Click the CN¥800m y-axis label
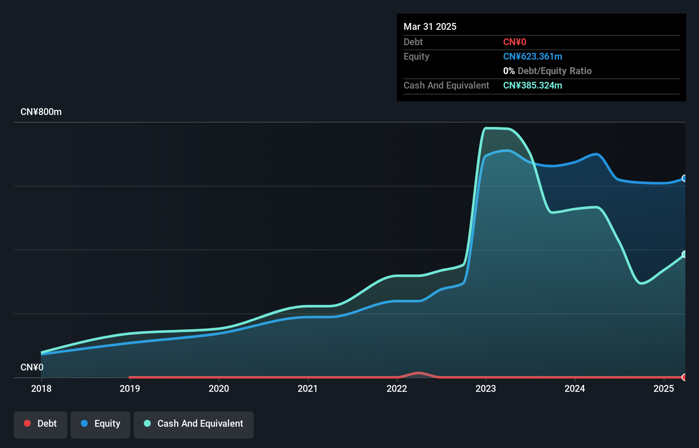Screen dimensions: 699x448 pos(41,112)
